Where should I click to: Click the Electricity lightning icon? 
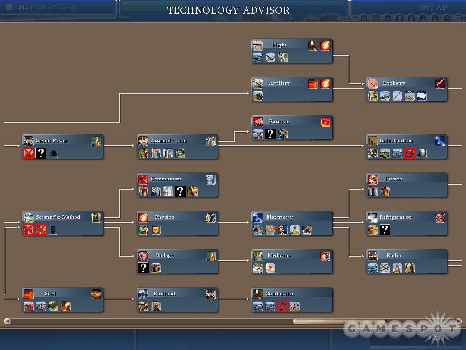pyautogui.click(x=258, y=217)
